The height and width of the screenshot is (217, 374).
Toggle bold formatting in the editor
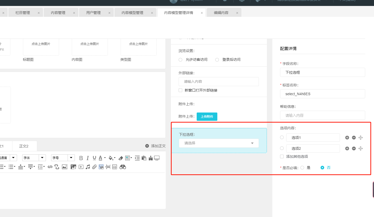81,158
